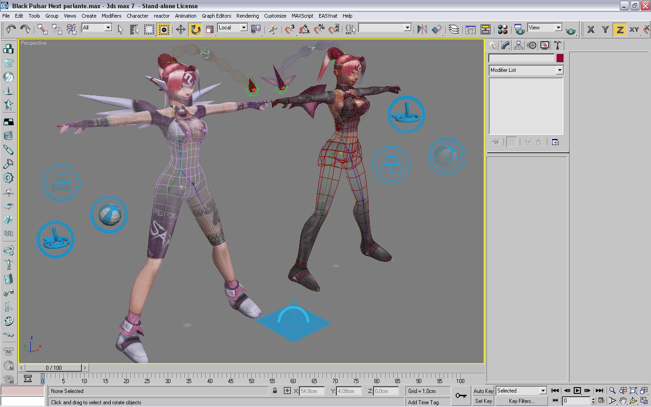This screenshot has height=407, width=651.
Task: Click the Align tool icon
Action: (437, 29)
